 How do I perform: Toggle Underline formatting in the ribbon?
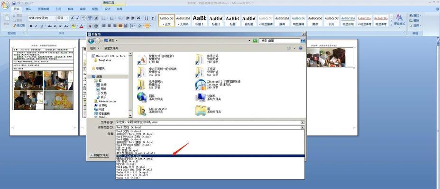(x=42, y=26)
